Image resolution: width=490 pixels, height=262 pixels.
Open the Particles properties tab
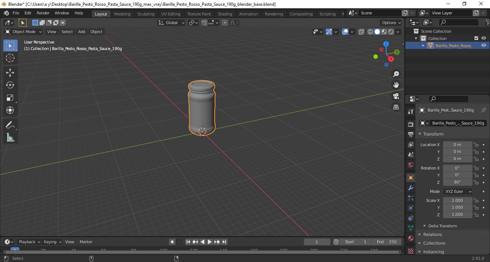click(410, 198)
